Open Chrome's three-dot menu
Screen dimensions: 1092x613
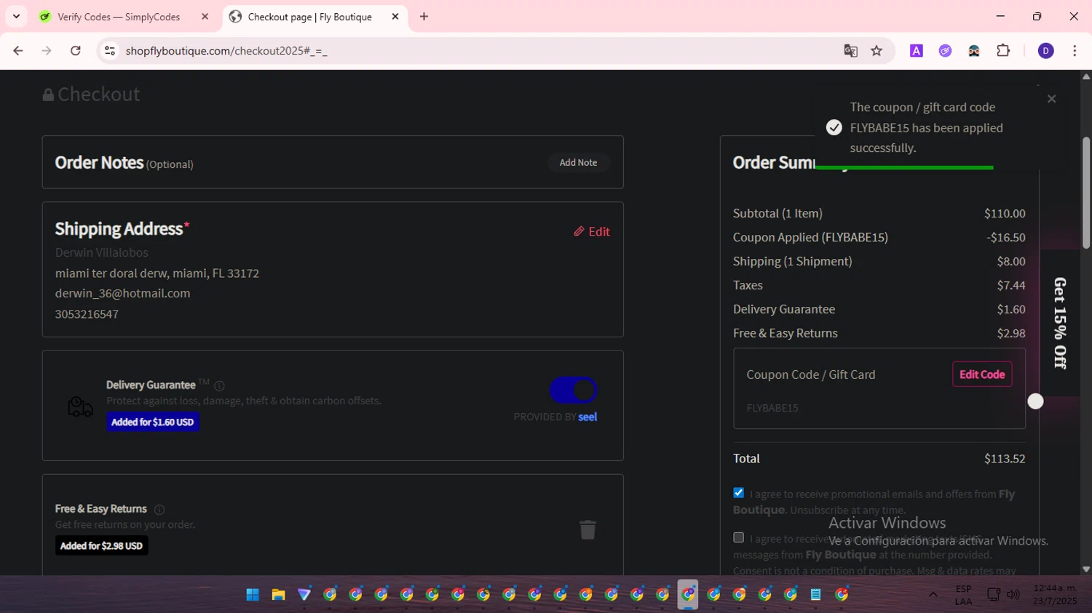(x=1075, y=51)
